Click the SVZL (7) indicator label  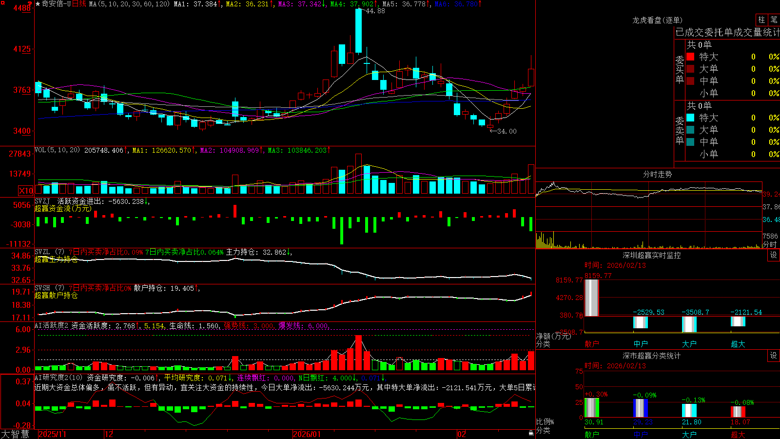click(49, 252)
